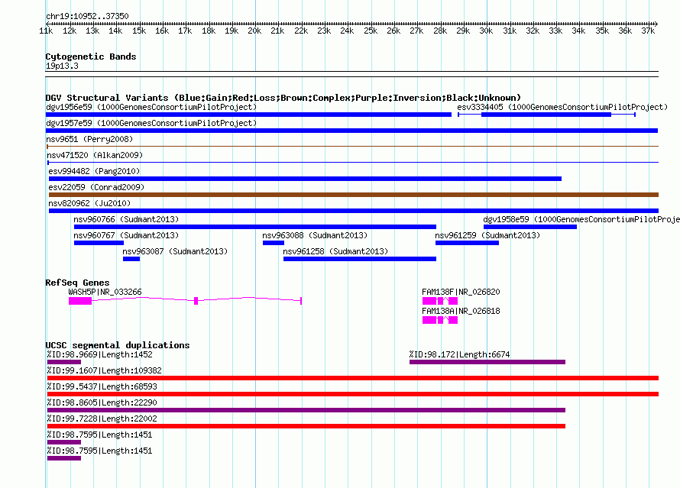Select red duplication bar Length:22002
This screenshot has height=488, width=680.
(x=306, y=426)
